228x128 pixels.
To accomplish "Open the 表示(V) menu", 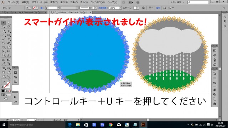I will pyautogui.click(x=84, y=2).
